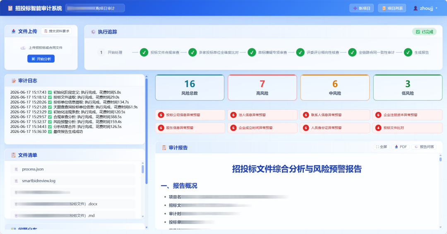Viewport: 447px width, 234px height.
Task: Click checkmark for 评委评分倾向性核查 step
Action: pyautogui.click(x=300, y=52)
